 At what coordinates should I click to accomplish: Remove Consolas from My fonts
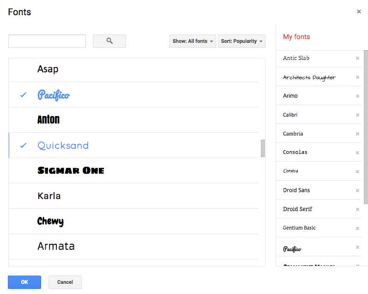pos(357,153)
